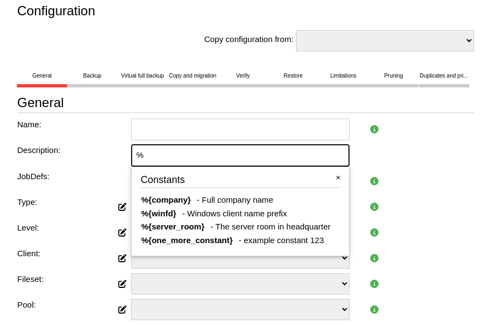491x324 pixels.
Task: Open the Pool dropdown
Action: (x=240, y=310)
